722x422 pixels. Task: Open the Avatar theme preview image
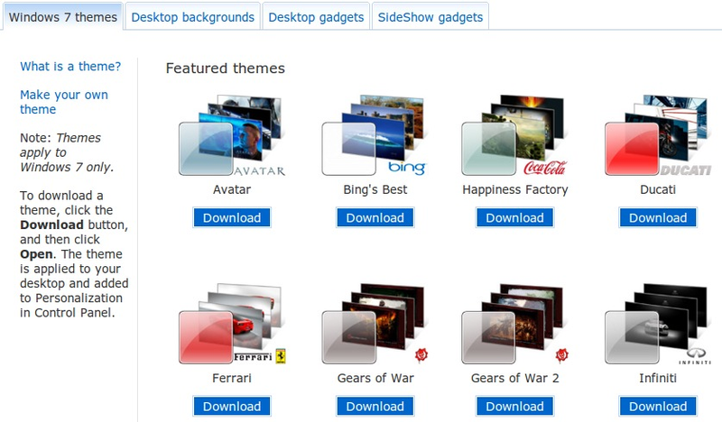coord(232,136)
